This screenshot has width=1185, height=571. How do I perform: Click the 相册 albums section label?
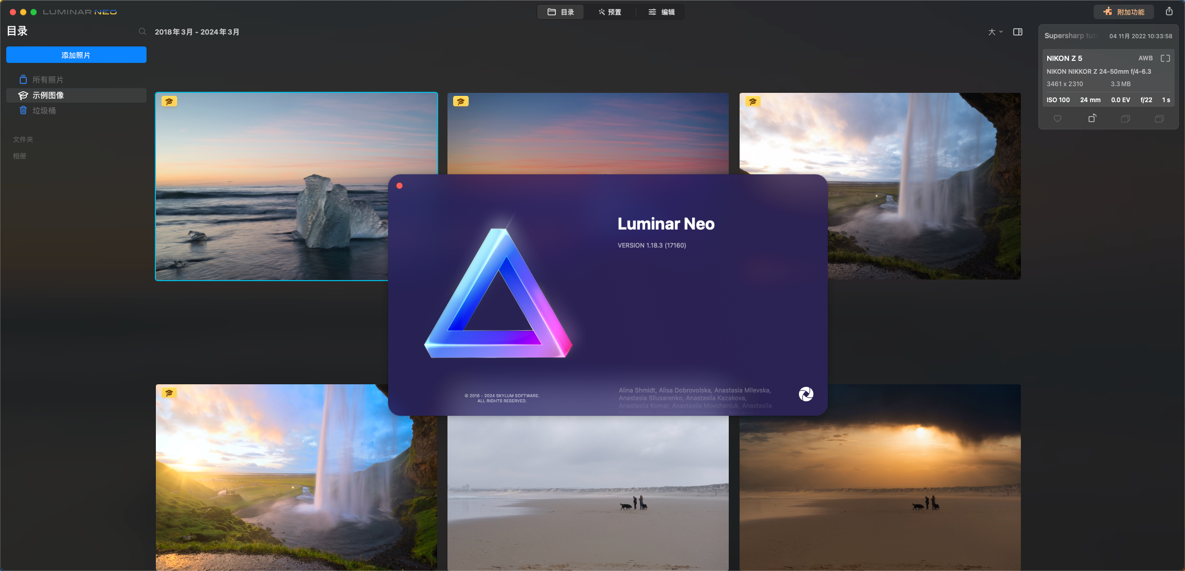pyautogui.click(x=20, y=156)
